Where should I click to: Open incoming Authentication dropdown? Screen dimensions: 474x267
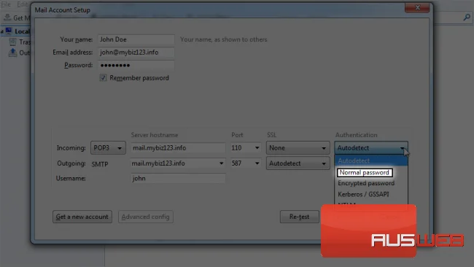(x=371, y=148)
